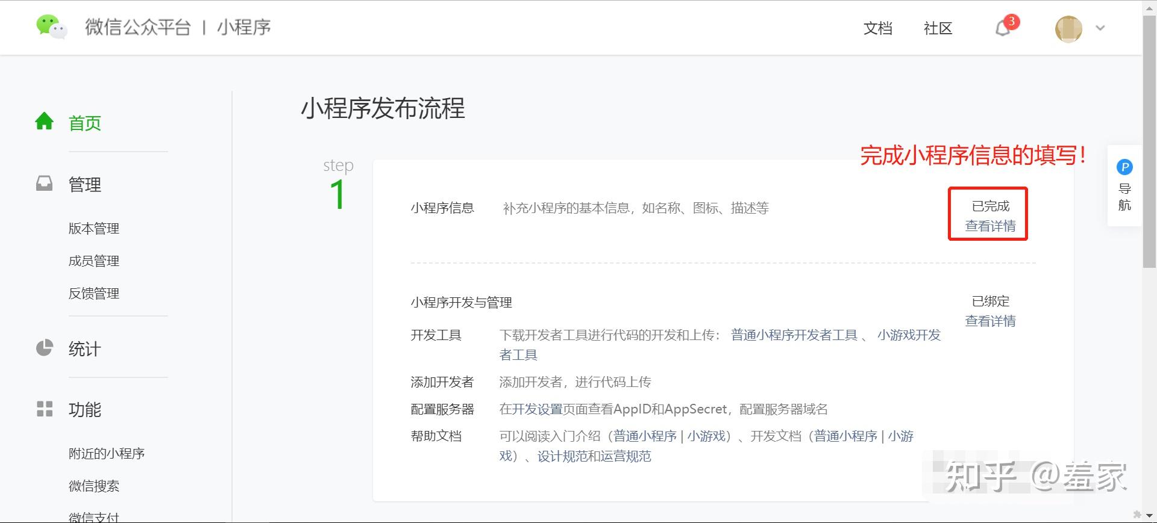The width and height of the screenshot is (1157, 523).
Task: Click the 小程序 header label
Action: tap(244, 27)
